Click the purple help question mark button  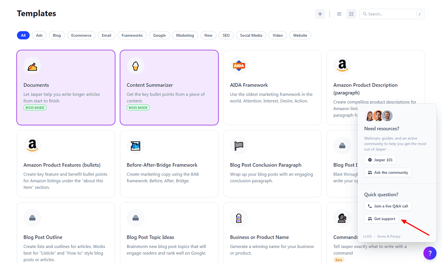point(430,253)
